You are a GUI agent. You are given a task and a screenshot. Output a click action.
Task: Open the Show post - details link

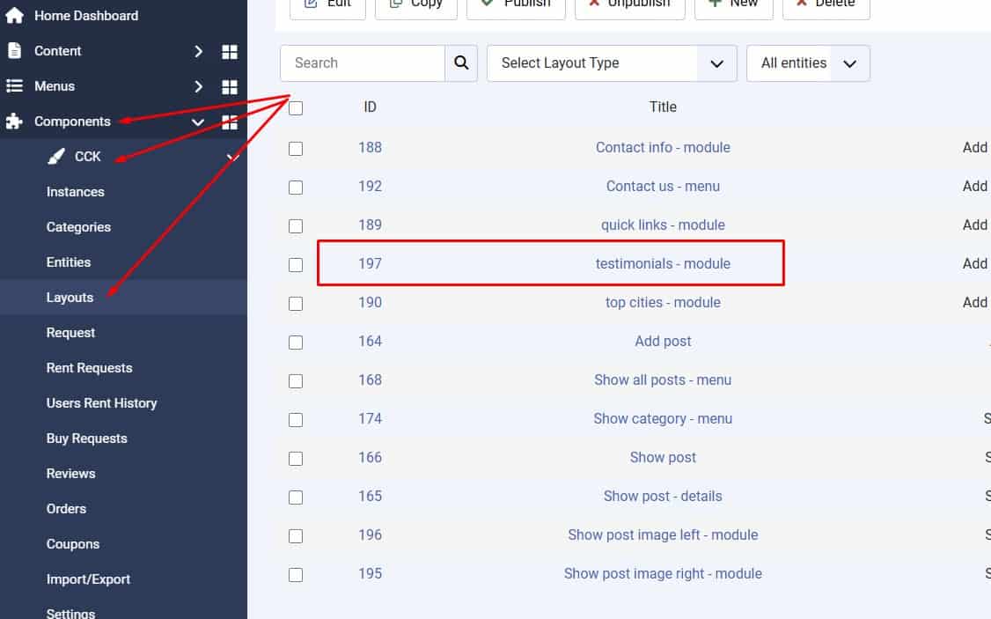point(663,496)
